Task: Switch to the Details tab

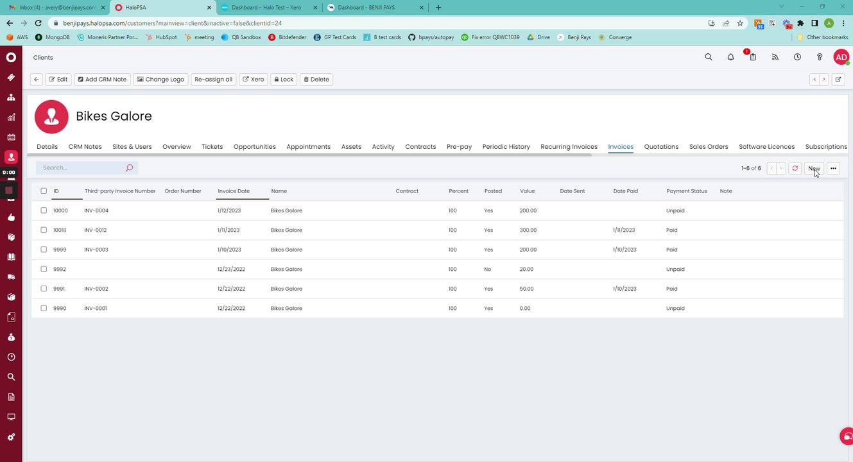Action: [47, 147]
